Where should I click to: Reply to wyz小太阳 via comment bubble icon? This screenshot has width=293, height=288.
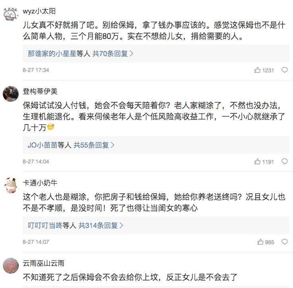pyautogui.click(x=284, y=70)
